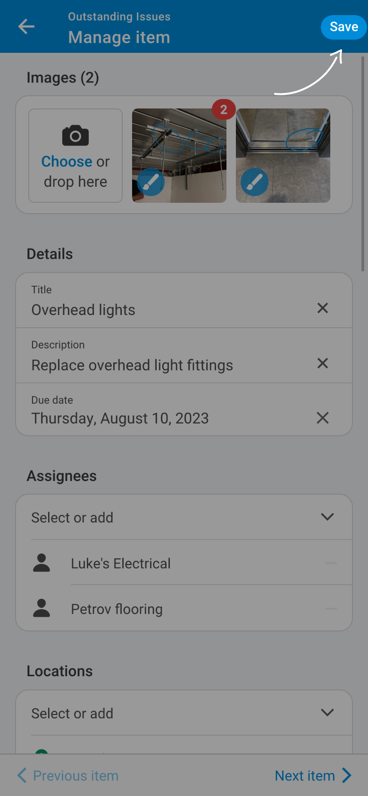Click the vertical scrollbar on the right
The image size is (368, 796).
363,164
